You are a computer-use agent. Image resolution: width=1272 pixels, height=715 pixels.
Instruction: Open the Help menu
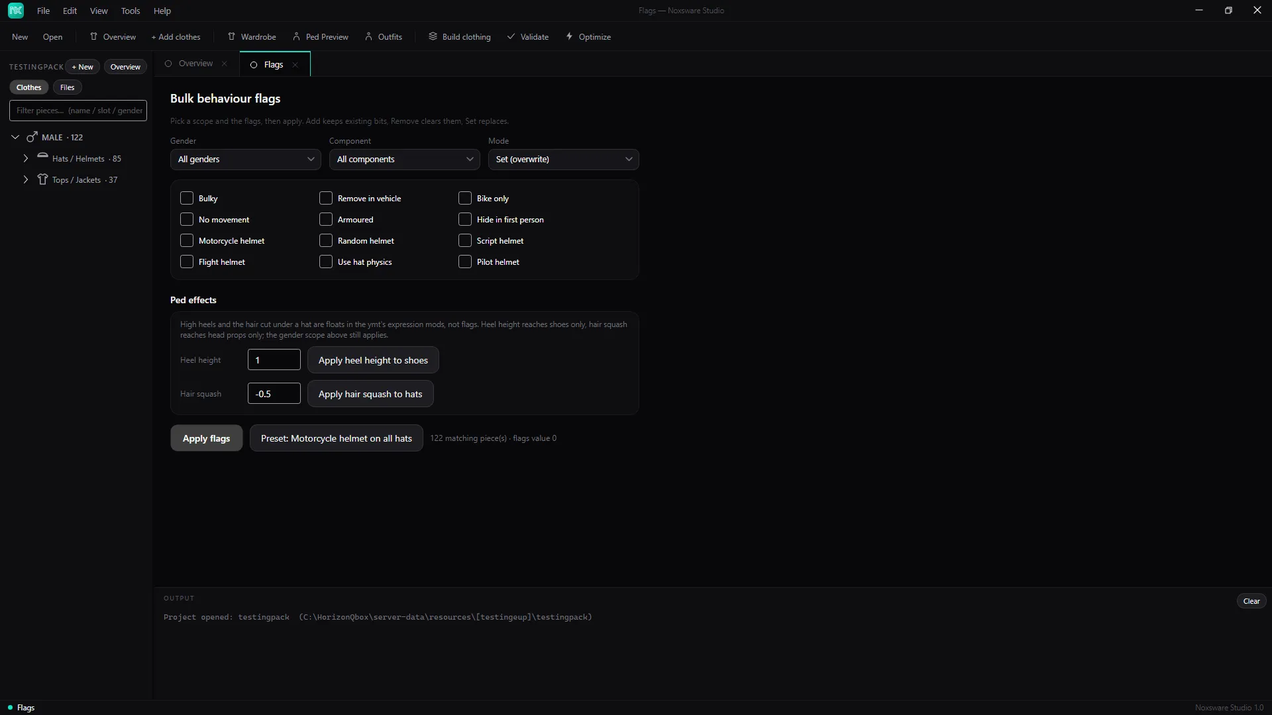coord(162,11)
